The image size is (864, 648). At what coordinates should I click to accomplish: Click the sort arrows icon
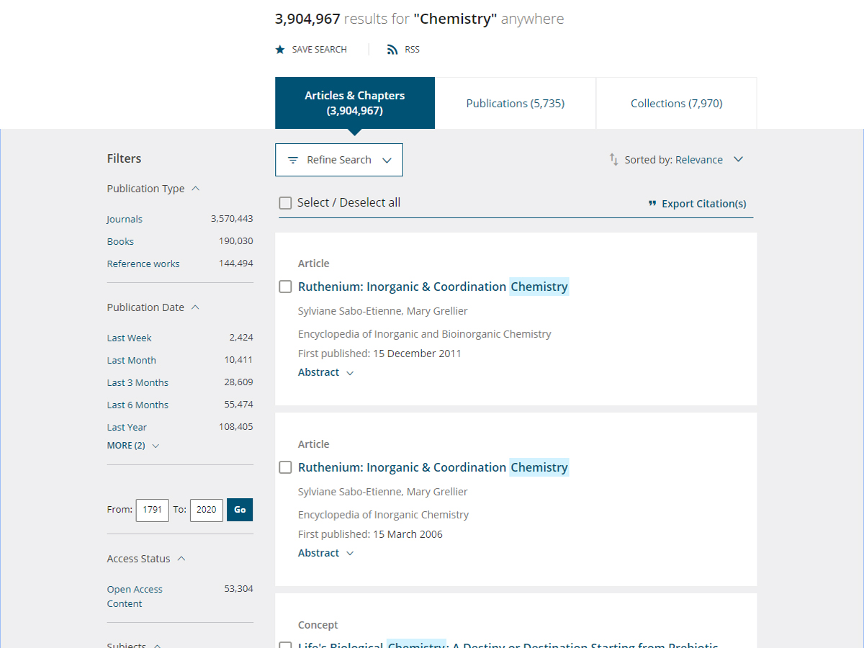click(x=613, y=159)
